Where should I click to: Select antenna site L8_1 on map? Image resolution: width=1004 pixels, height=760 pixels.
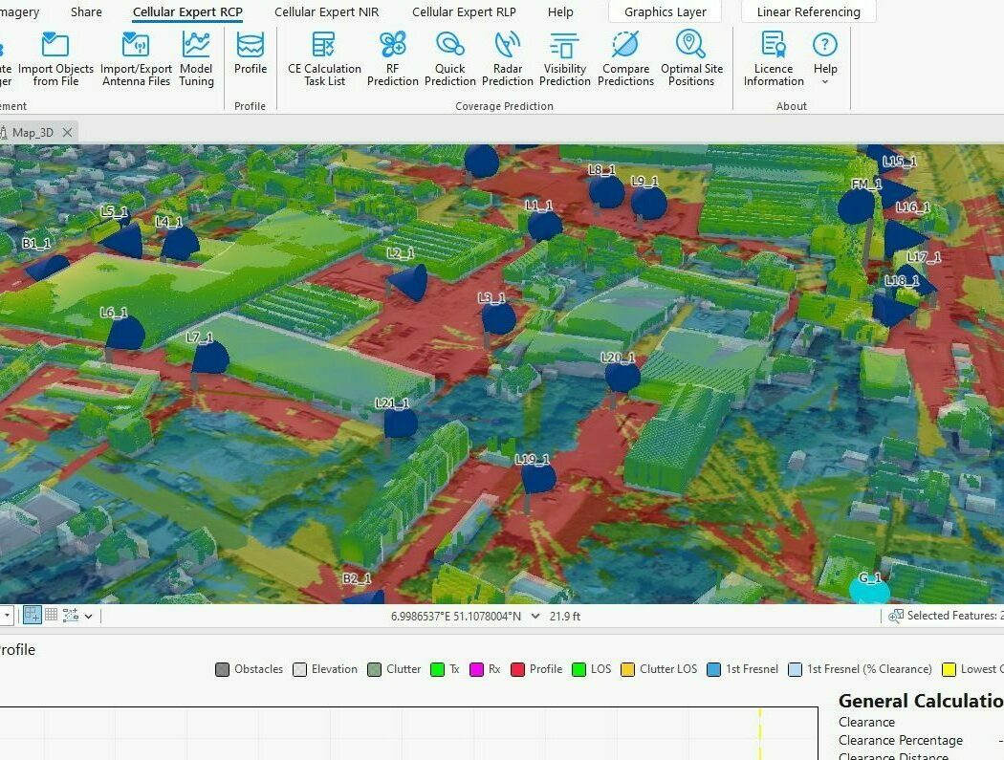click(x=606, y=191)
